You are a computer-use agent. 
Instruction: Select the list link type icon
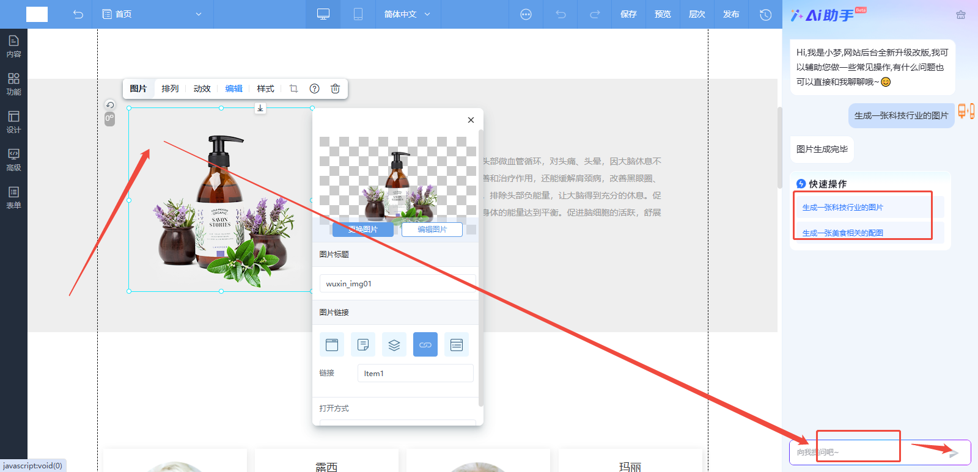(x=457, y=345)
